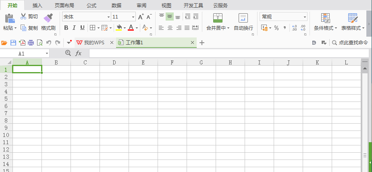Image resolution: width=372 pixels, height=172 pixels.
Task: Toggle Italic formatting
Action: (x=74, y=28)
